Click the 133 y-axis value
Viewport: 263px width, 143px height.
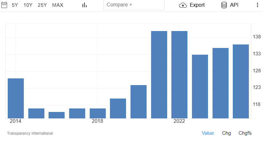click(x=257, y=54)
